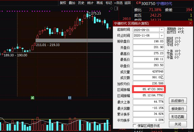Viewport: 194px width, 132px height.
Task: Click the 关闭 button
Action: pyautogui.click(x=178, y=124)
